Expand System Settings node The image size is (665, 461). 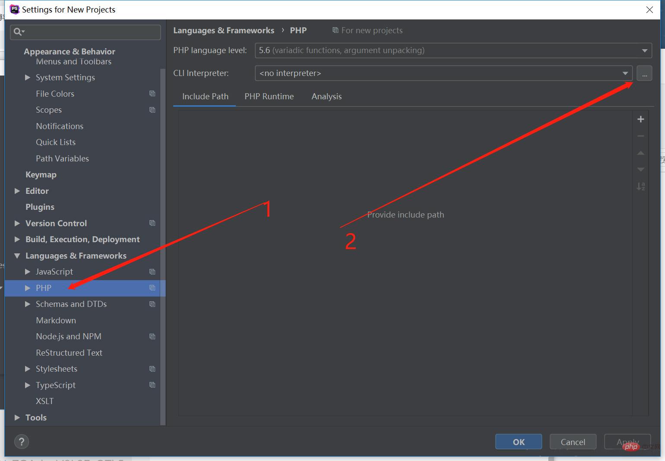click(28, 78)
